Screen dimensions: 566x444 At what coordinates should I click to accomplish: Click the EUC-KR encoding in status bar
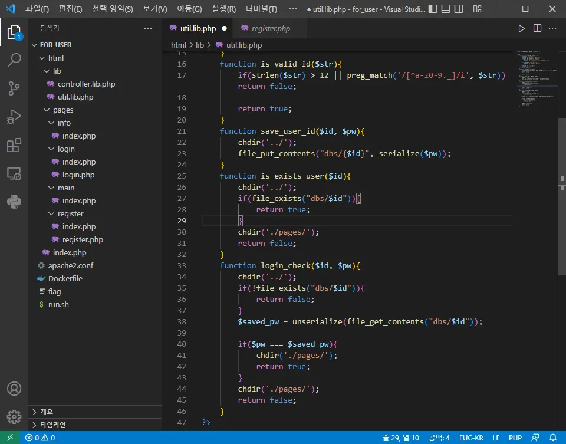point(471,438)
